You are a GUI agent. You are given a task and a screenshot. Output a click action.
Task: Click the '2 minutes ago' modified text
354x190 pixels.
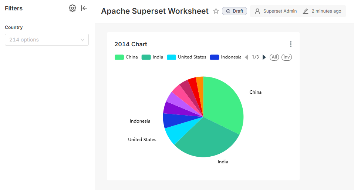coord(326,11)
